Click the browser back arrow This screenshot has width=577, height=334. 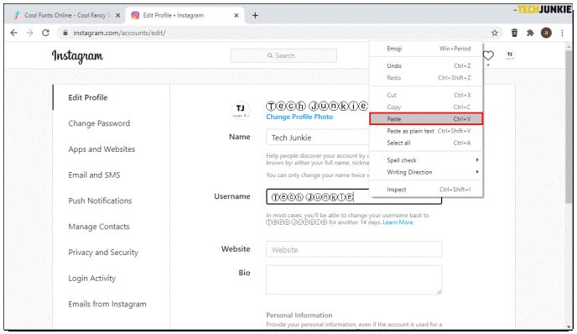click(x=14, y=33)
